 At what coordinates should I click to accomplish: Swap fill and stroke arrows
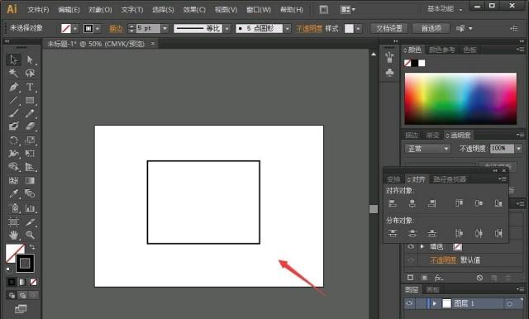(x=31, y=247)
